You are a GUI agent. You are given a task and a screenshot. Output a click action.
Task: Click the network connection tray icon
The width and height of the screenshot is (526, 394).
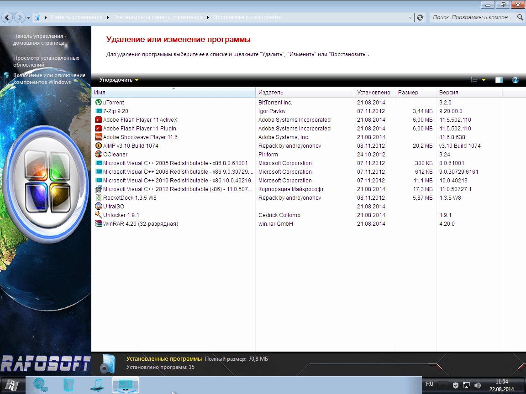pyautogui.click(x=466, y=385)
